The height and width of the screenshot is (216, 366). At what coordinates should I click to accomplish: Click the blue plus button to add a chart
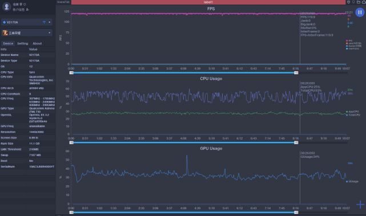pos(360,205)
